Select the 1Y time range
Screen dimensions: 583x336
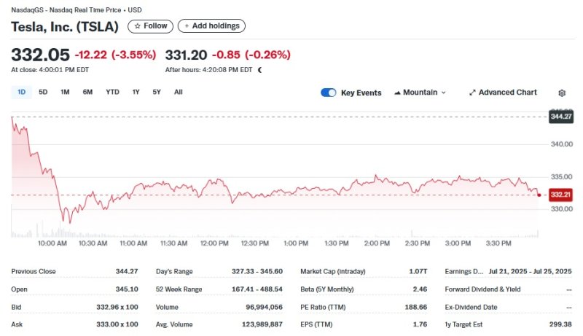click(x=136, y=92)
